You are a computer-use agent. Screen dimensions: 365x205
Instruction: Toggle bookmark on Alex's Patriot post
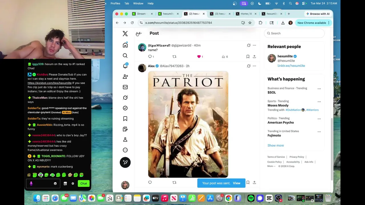tap(248, 183)
